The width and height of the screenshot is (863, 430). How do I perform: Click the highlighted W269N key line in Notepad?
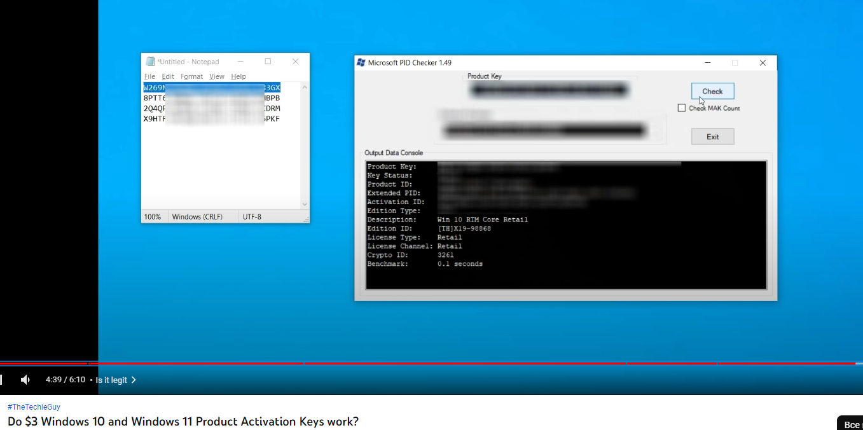point(212,87)
